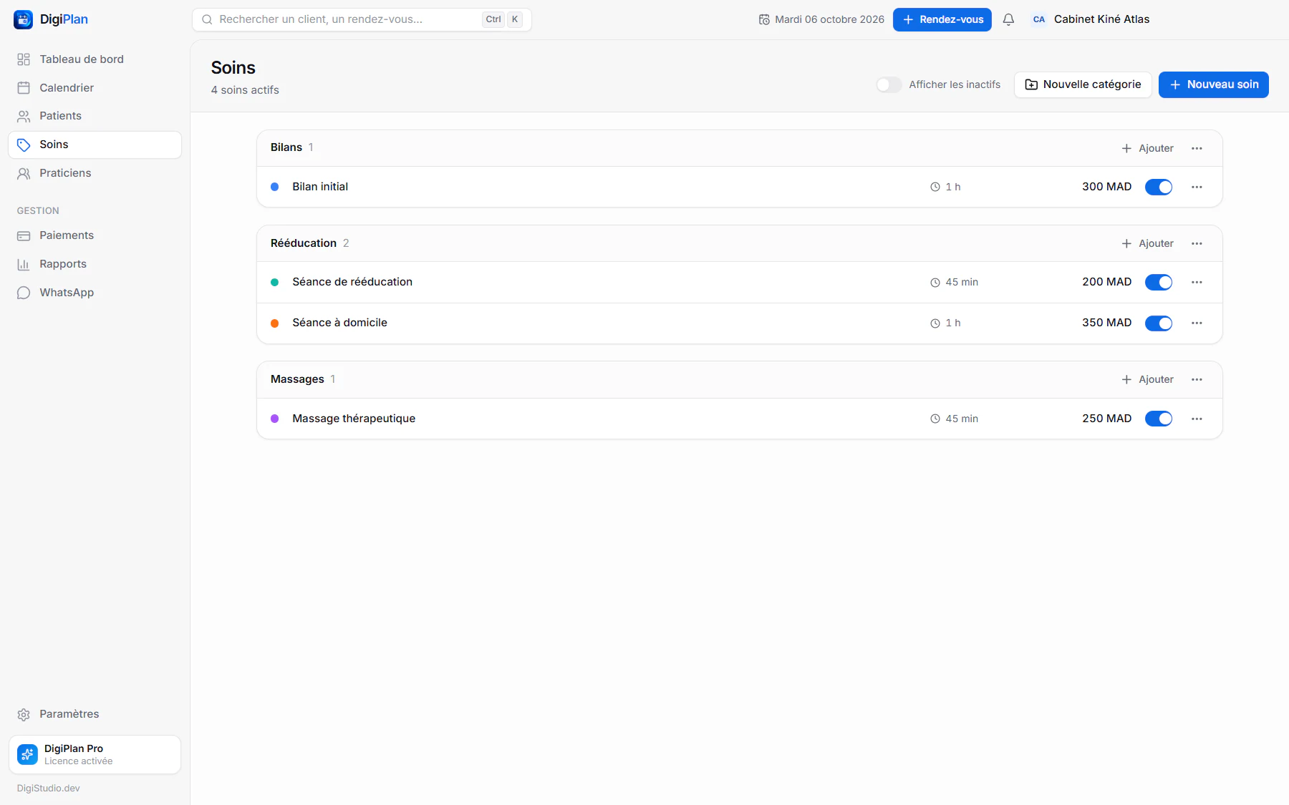This screenshot has height=805, width=1289.
Task: Click the search magnifier icon
Action: pyautogui.click(x=207, y=19)
